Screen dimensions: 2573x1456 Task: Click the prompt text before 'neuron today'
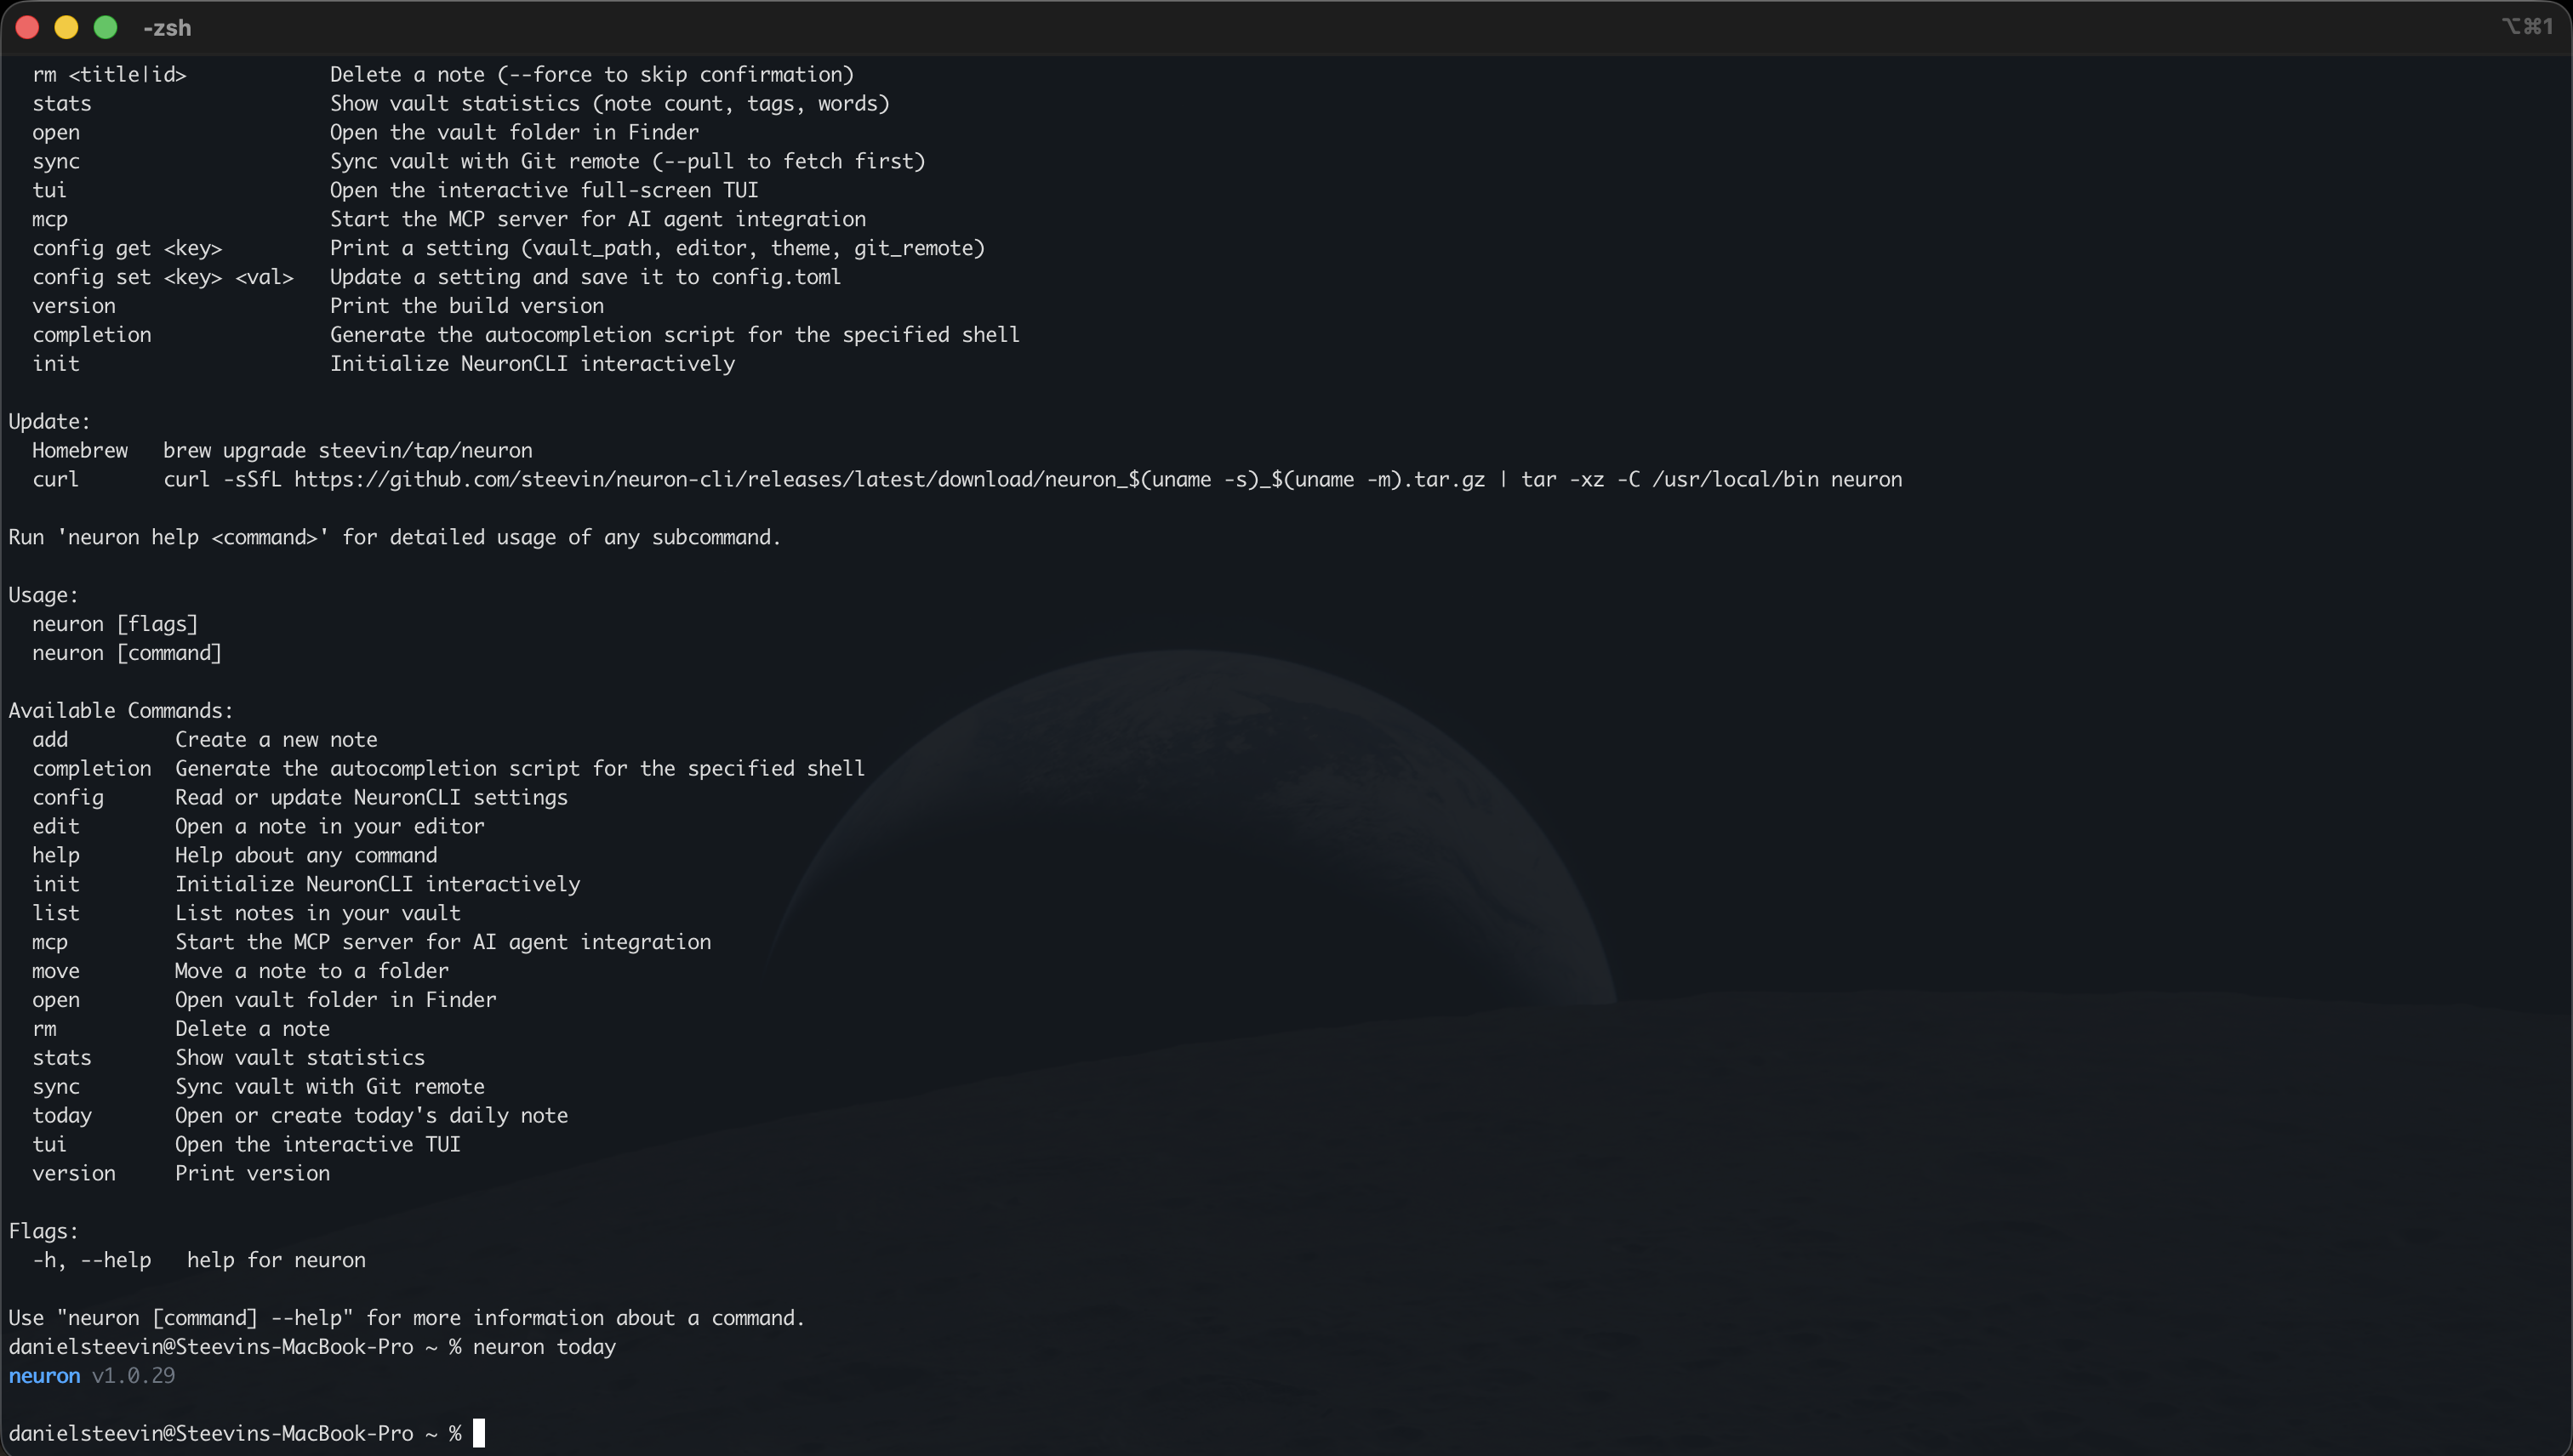pos(235,1348)
